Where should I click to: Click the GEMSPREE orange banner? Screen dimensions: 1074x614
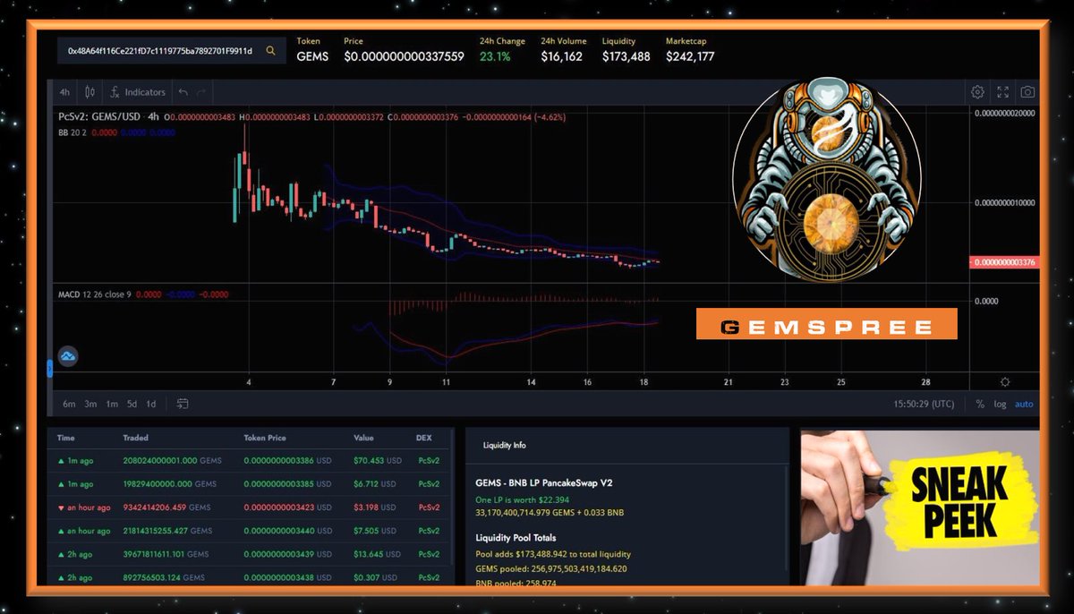(826, 324)
